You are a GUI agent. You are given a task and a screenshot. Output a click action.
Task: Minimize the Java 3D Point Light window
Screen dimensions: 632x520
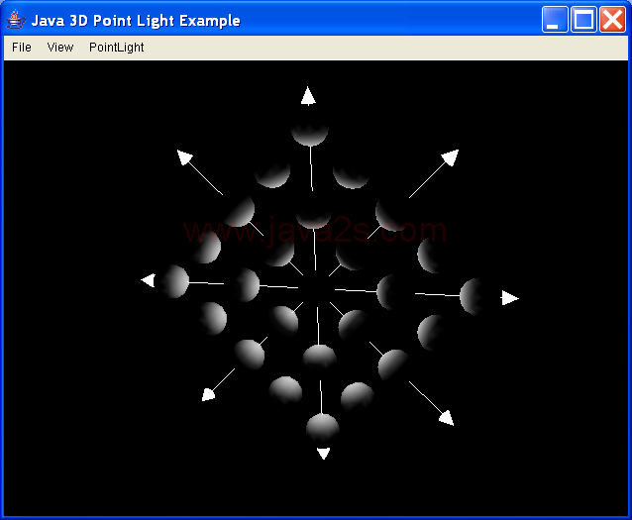tap(555, 19)
